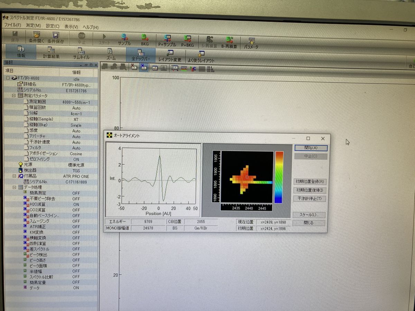Screen dimensions: 415x311
Task: Close the 情報 panel
Action: (96, 65)
